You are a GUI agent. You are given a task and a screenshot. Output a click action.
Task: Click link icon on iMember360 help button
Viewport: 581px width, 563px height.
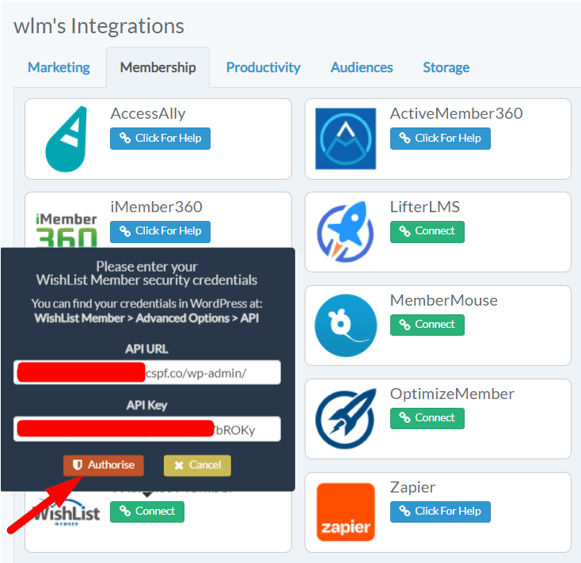pos(125,231)
